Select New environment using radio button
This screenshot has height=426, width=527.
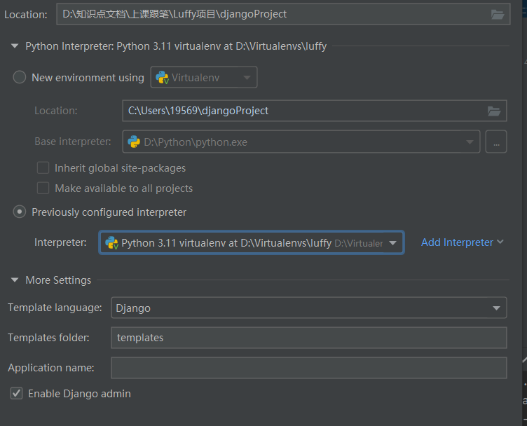click(20, 77)
